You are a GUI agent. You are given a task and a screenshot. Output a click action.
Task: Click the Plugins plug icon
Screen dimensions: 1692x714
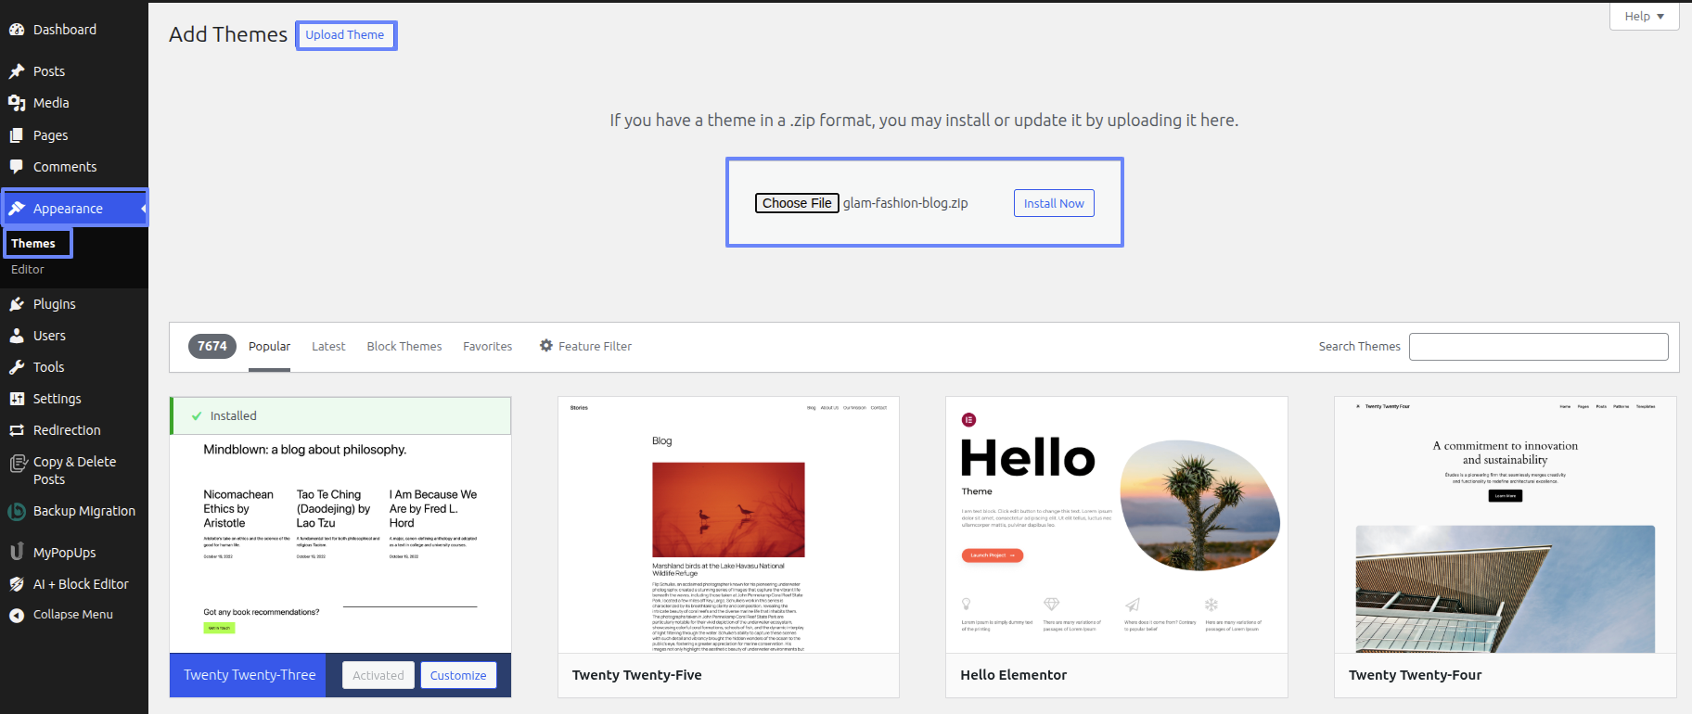17,304
